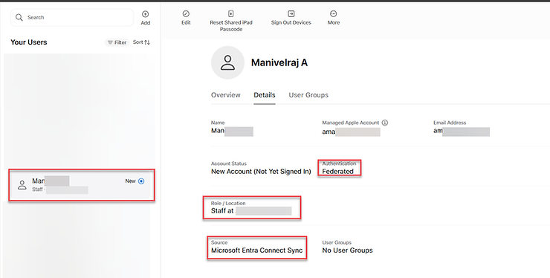This screenshot has height=278, width=550.
Task: Select the Details tab
Action: [x=265, y=95]
